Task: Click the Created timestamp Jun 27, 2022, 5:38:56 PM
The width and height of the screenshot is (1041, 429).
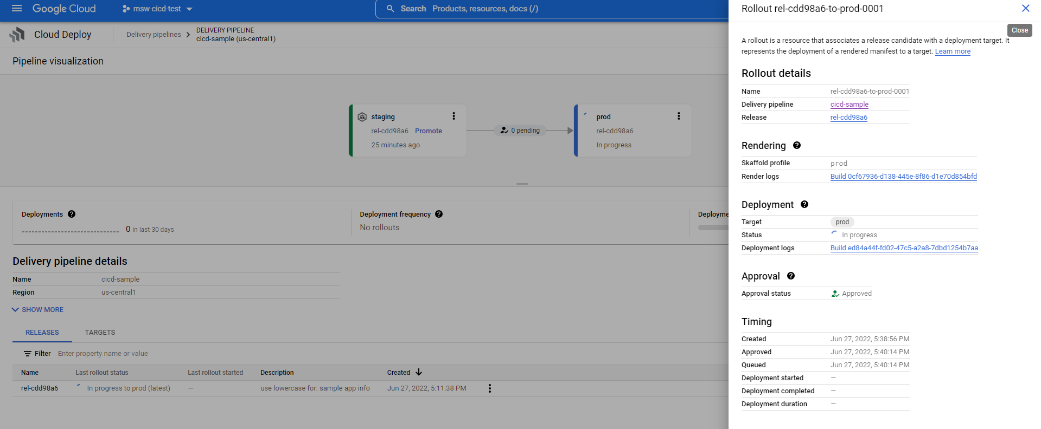Action: (870, 339)
